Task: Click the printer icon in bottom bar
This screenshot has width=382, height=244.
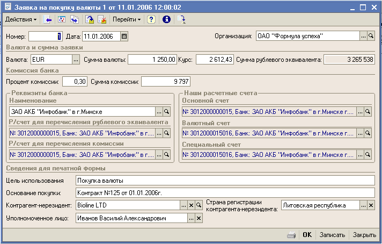Action: (x=291, y=235)
